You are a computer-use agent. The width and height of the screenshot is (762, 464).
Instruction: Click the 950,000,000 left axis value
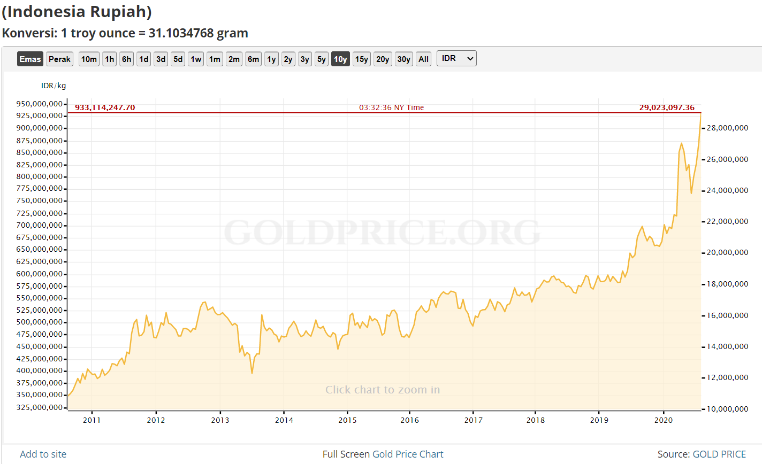pyautogui.click(x=40, y=104)
